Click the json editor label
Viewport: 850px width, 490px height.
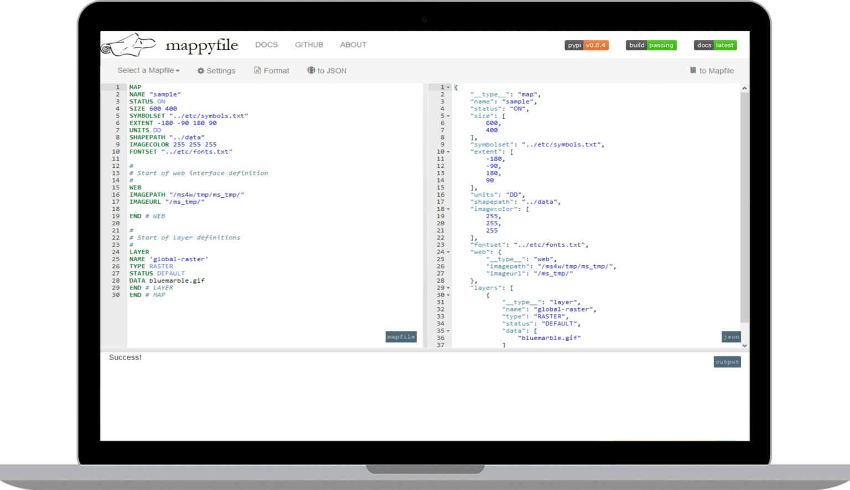click(731, 337)
